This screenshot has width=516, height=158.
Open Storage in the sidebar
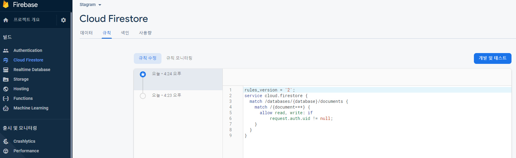21,79
